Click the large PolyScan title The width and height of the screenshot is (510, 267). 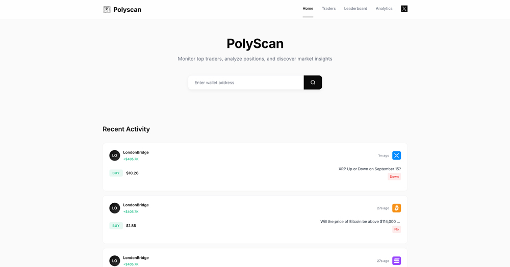click(x=255, y=43)
